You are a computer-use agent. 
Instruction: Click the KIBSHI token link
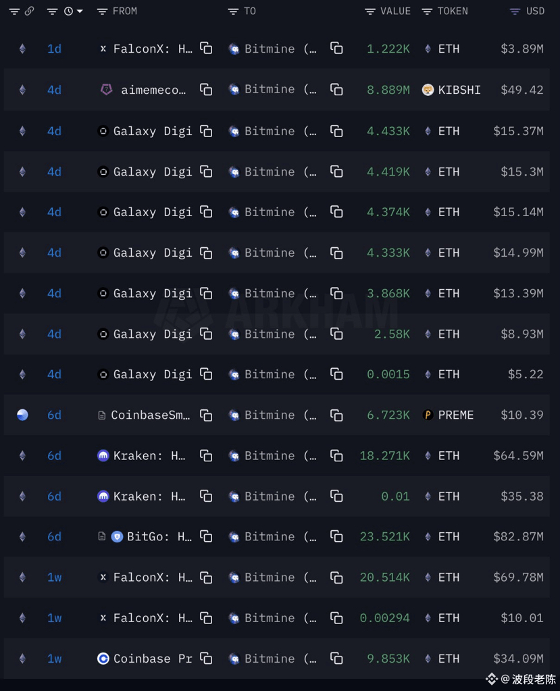click(x=459, y=90)
